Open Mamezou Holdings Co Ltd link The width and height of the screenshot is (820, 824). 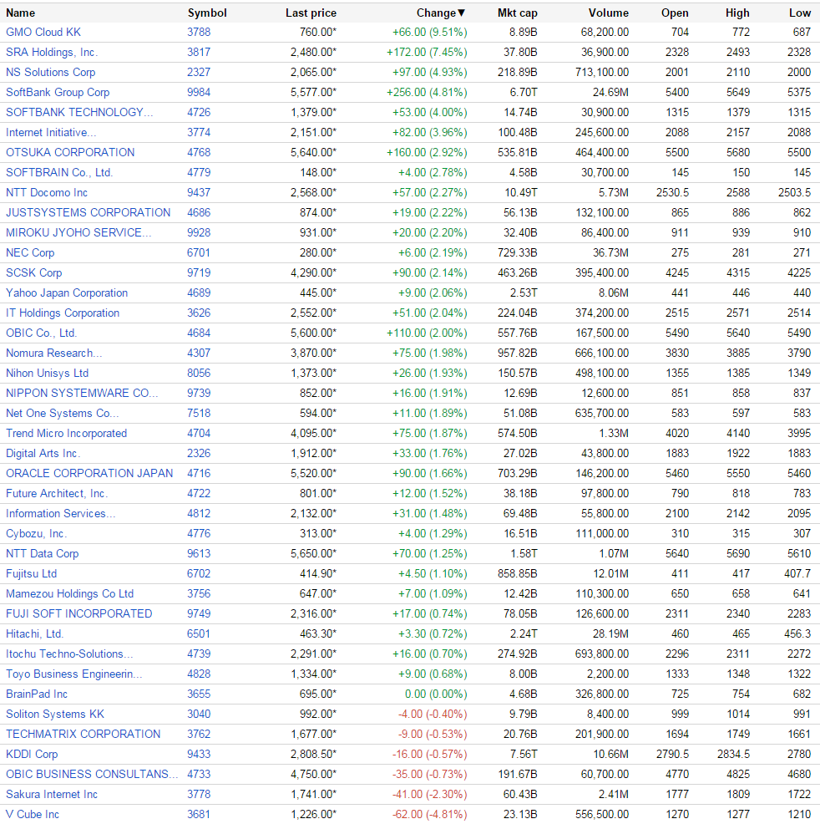(x=69, y=594)
